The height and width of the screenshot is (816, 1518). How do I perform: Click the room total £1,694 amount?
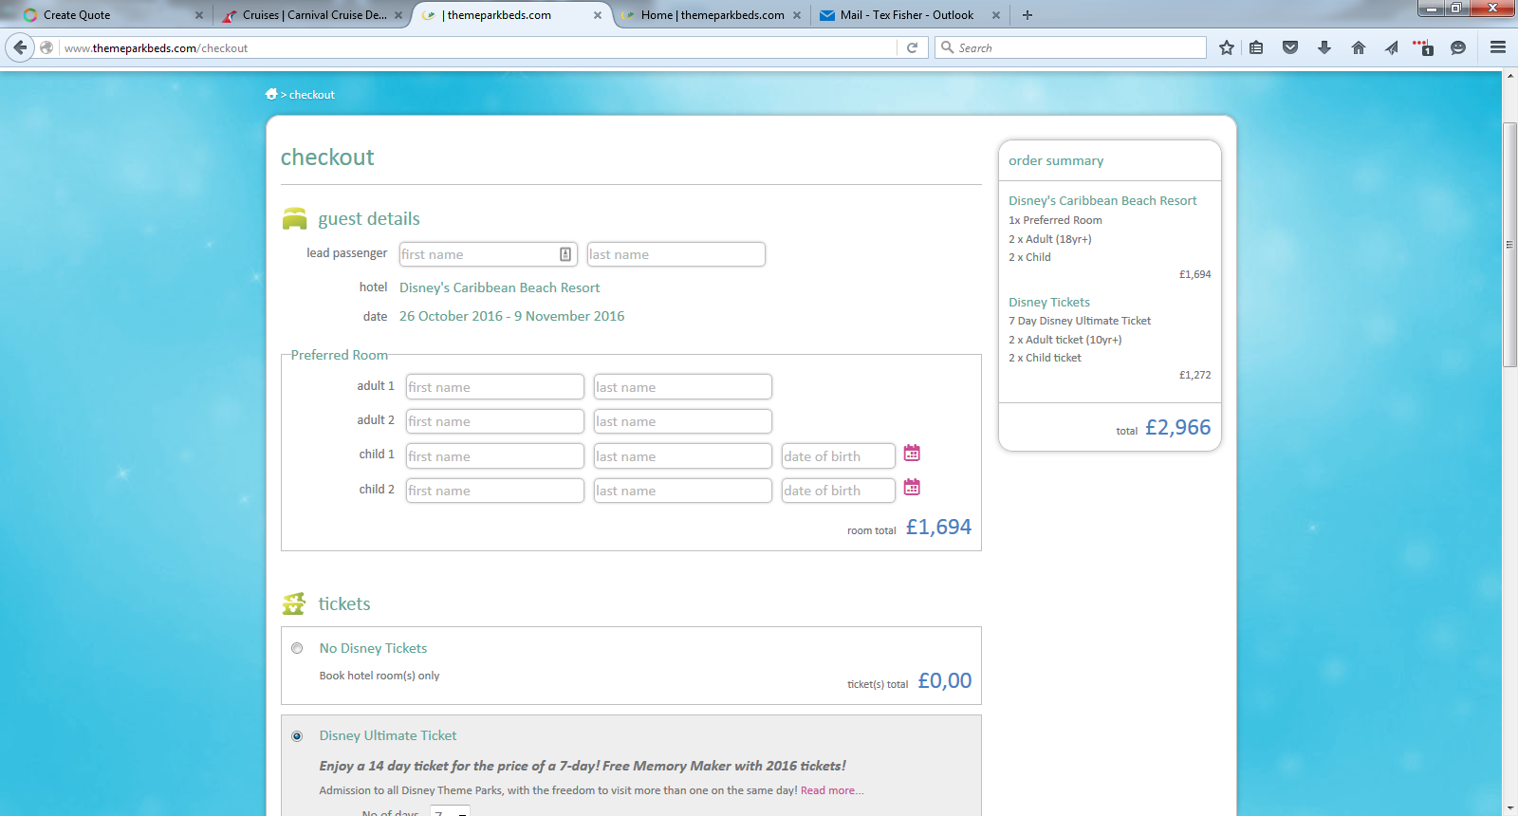click(x=938, y=527)
